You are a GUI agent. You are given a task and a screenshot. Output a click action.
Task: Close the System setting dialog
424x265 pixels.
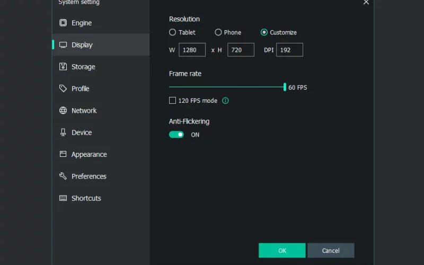[366, 3]
